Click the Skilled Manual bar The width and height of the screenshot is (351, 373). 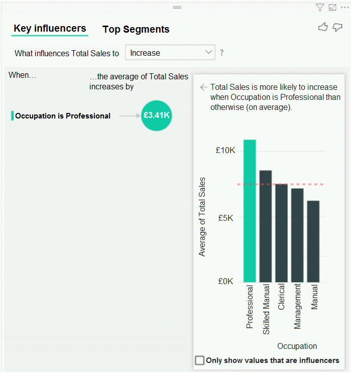(x=266, y=226)
